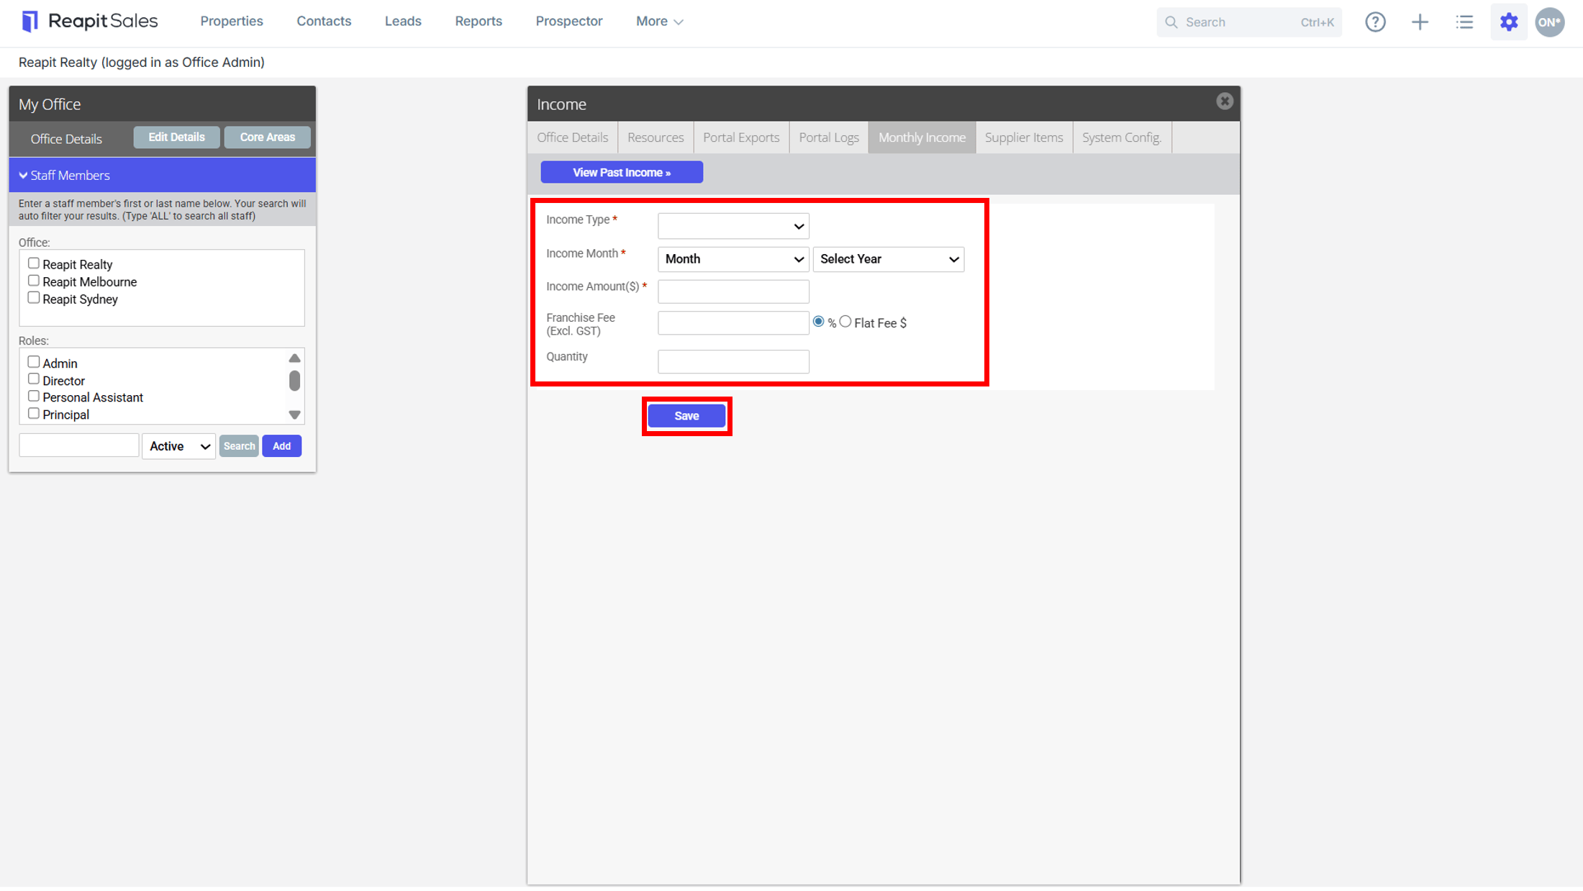Check the Reapit Melbourne office box
This screenshot has height=891, width=1583.
coord(33,281)
